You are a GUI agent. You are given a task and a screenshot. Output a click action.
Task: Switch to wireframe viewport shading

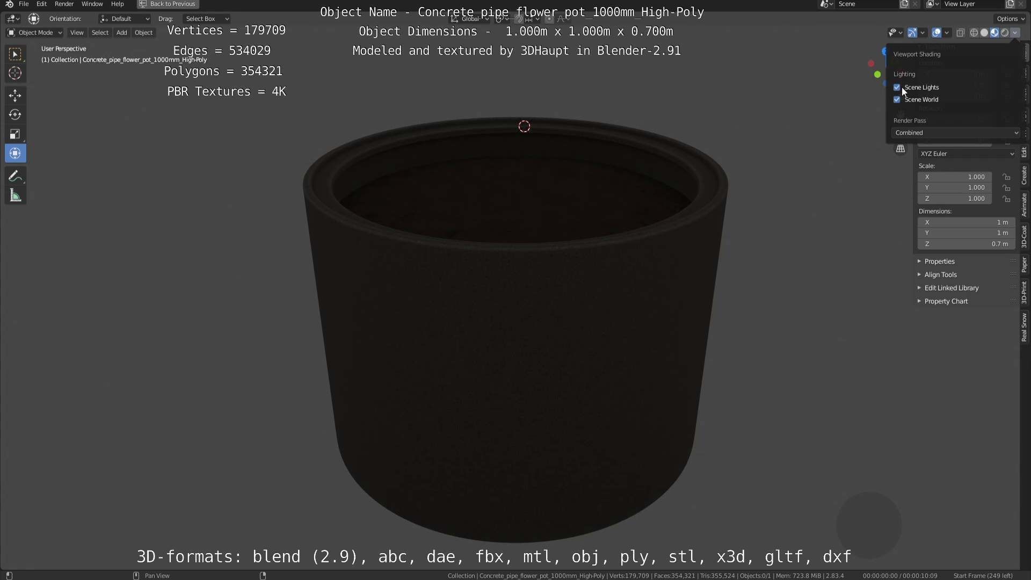click(x=974, y=33)
